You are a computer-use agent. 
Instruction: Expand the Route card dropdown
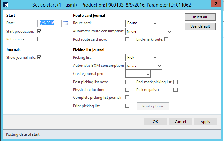(155, 23)
